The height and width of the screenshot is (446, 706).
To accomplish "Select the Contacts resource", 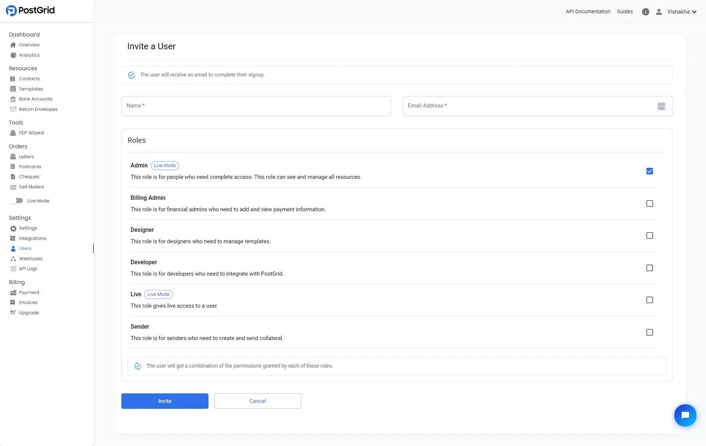I will click(x=29, y=78).
